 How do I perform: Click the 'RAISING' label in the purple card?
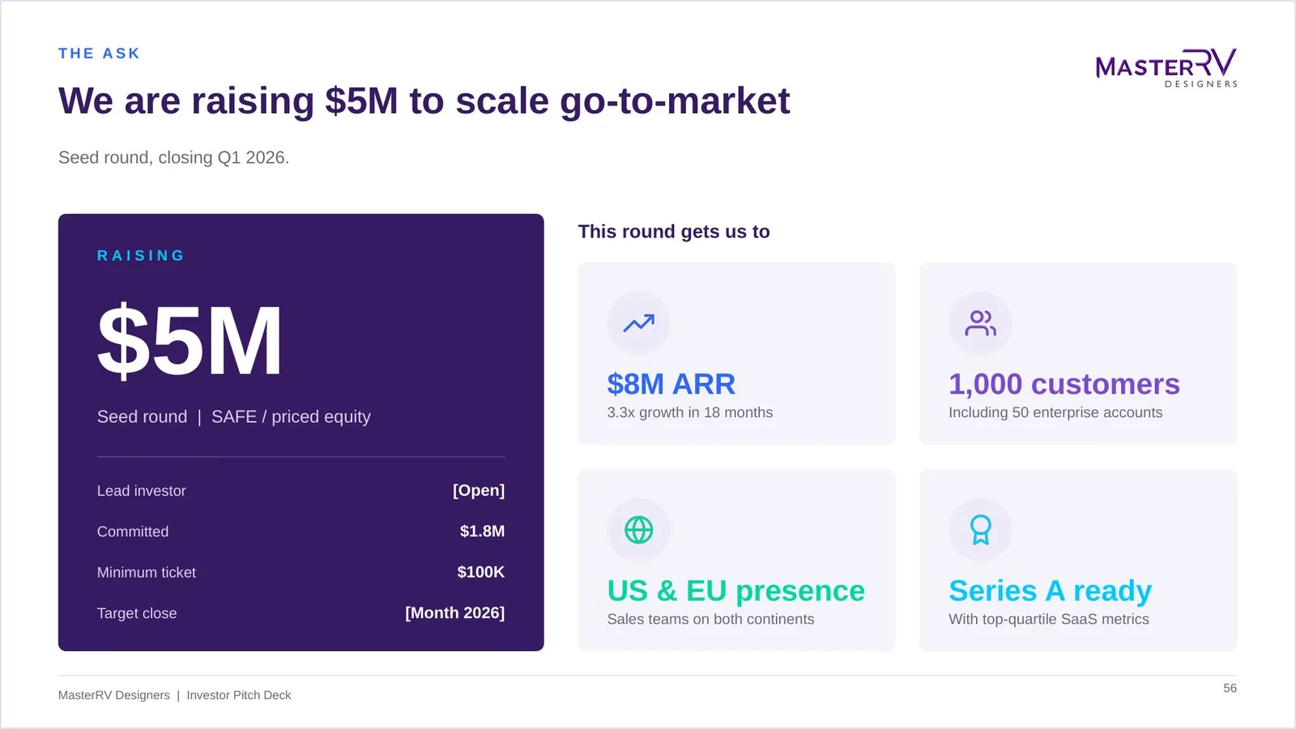[141, 256]
